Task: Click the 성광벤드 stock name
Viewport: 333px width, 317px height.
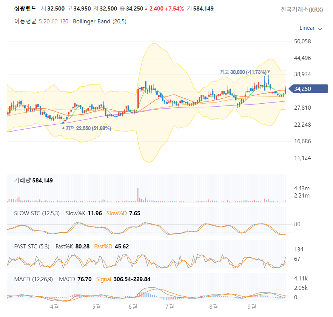Action: pos(25,9)
